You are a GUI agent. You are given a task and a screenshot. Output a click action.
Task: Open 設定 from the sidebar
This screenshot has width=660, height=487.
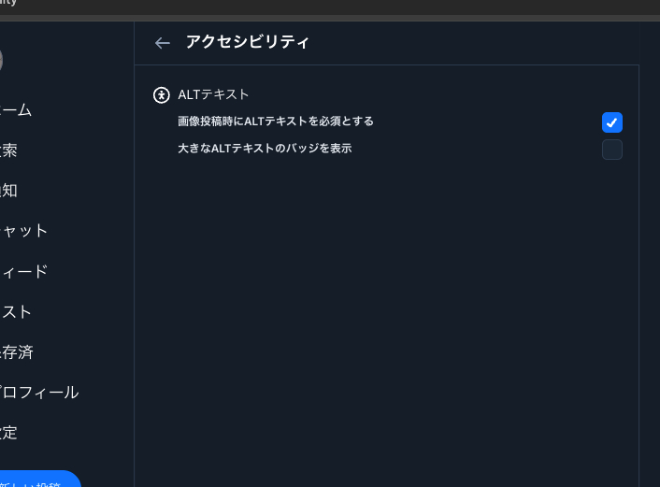(9, 433)
